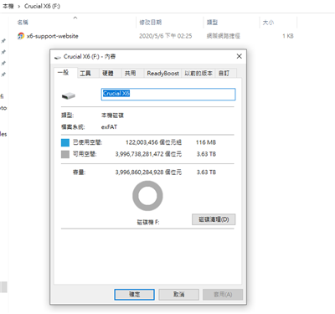Click the third pin icon in sidebar
335x314 pixels.
(x=3, y=64)
